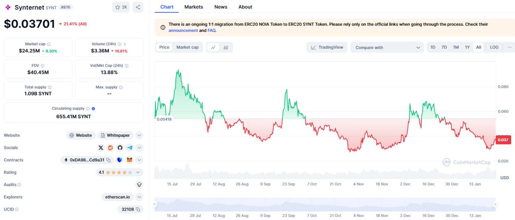Viewport: 515px width, 220px height.
Task: Switch chart to line view
Action: tap(213, 47)
